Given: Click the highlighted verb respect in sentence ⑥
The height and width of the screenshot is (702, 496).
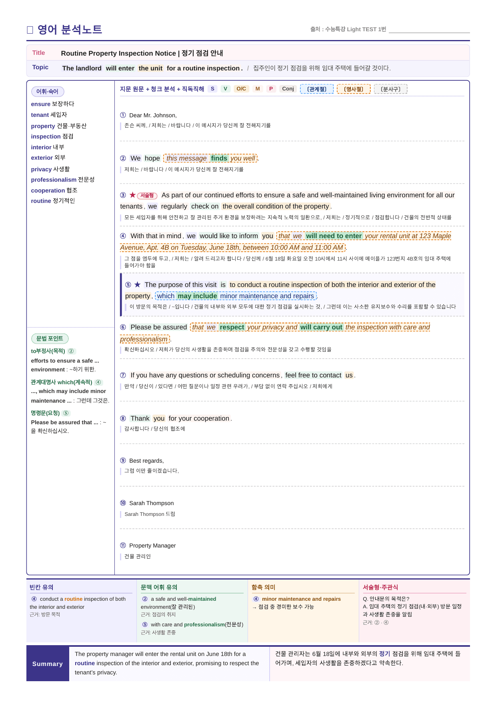Looking at the screenshot, I should [x=232, y=327].
